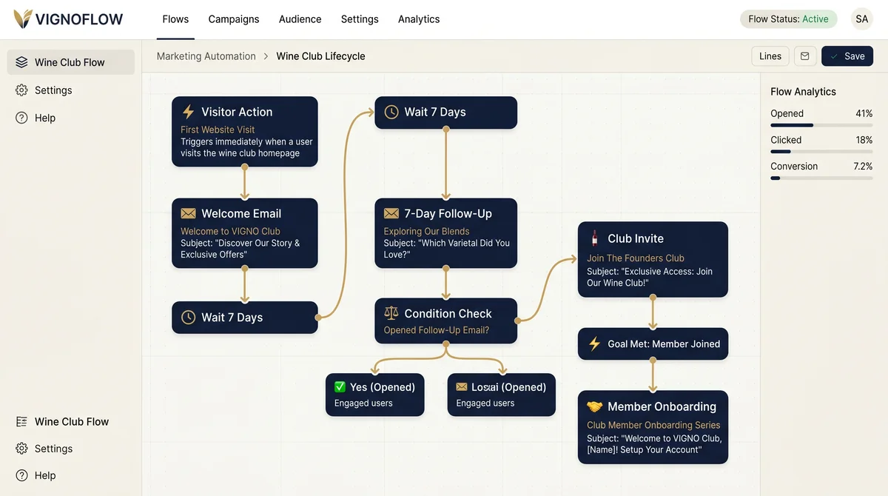This screenshot has width=888, height=496.
Task: Select the 7-Day Follow-Up email node
Action: pyautogui.click(x=445, y=233)
